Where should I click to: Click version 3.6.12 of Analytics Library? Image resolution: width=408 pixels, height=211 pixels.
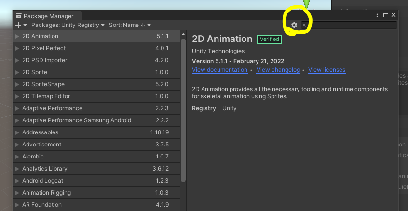coord(161,169)
